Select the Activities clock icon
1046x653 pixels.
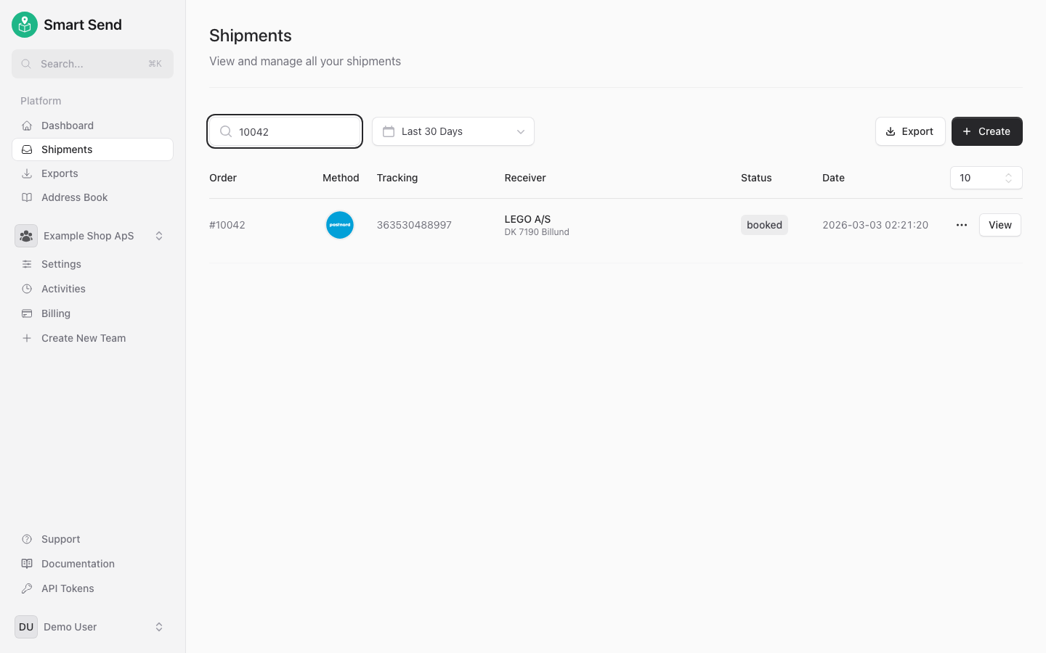27,288
